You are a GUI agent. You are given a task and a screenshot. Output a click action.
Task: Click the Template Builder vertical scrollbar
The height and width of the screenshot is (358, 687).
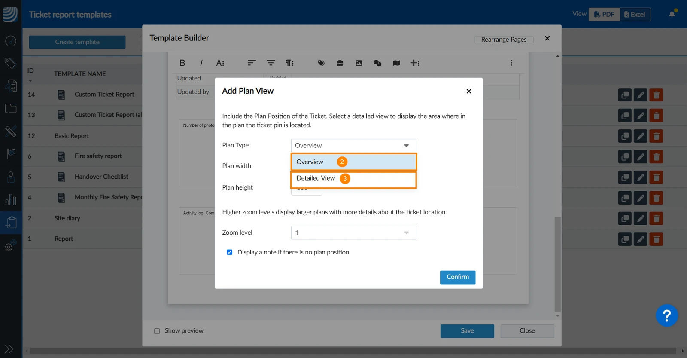pos(557,264)
